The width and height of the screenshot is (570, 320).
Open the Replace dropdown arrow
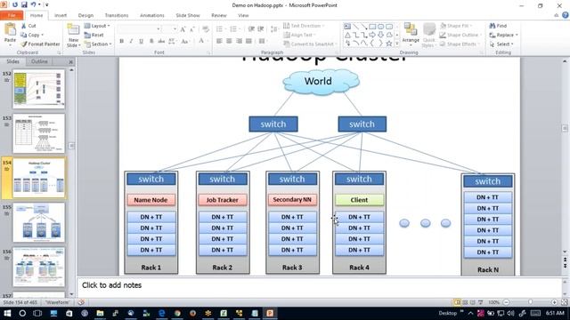coord(517,35)
